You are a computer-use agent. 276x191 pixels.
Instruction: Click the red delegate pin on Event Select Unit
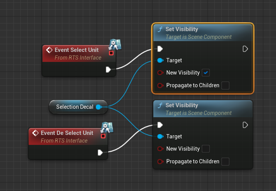[111, 53]
